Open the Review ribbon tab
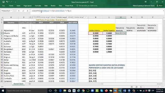The width and height of the screenshot is (165, 93). pyautogui.click(x=53, y=6)
